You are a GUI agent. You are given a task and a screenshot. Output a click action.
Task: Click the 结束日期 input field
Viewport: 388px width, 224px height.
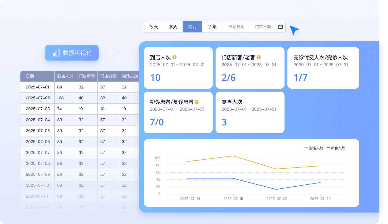pyautogui.click(x=263, y=27)
